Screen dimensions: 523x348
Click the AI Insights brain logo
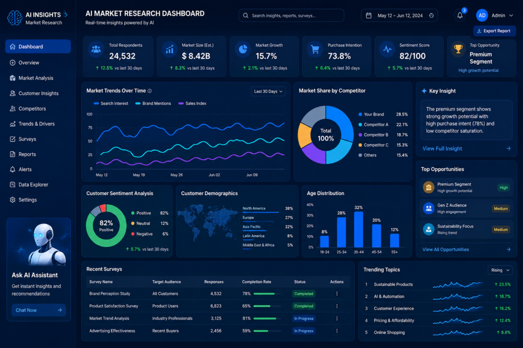point(15,18)
